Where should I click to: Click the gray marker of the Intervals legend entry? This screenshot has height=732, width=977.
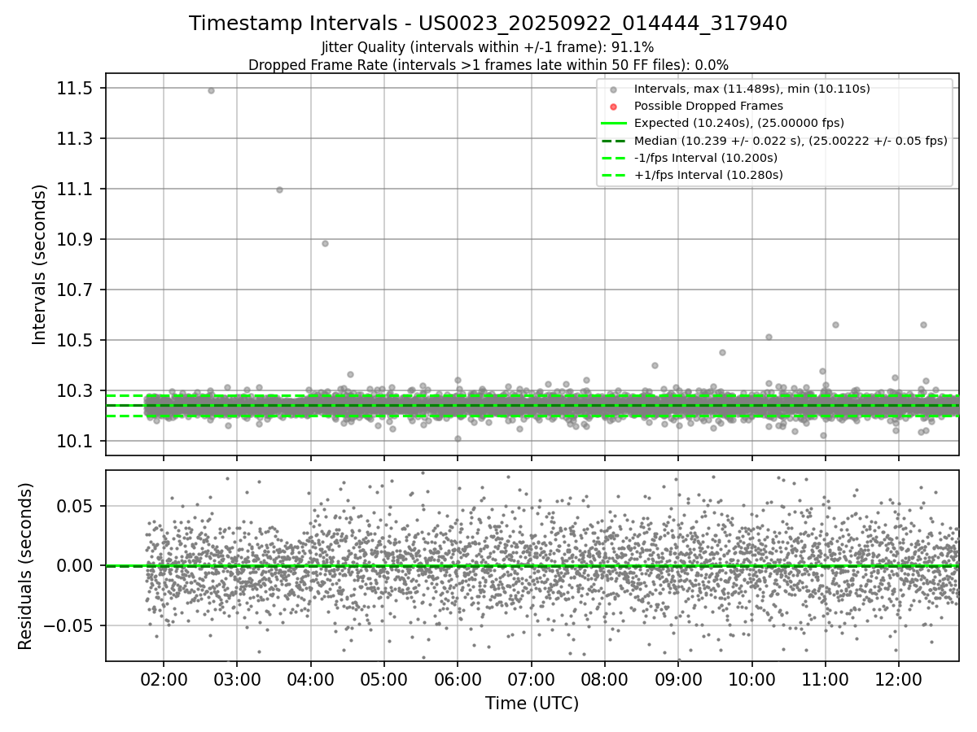pyautogui.click(x=614, y=89)
